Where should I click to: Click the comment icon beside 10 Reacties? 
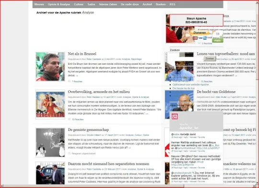[x=69, y=119]
